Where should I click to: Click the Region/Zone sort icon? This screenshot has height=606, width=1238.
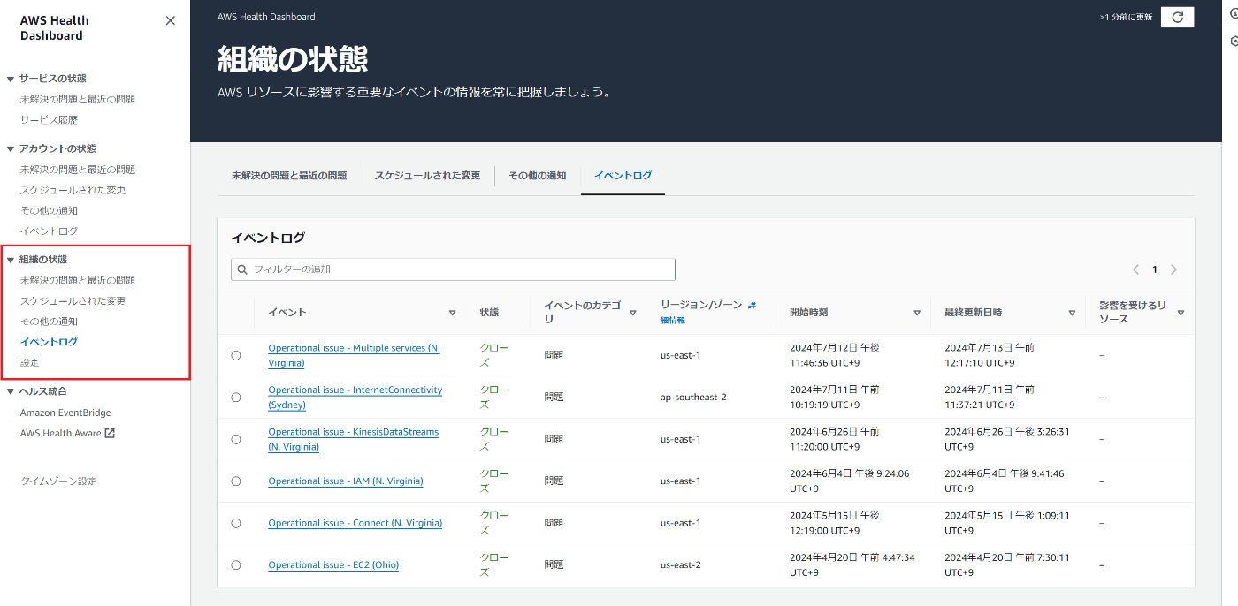[x=752, y=305]
